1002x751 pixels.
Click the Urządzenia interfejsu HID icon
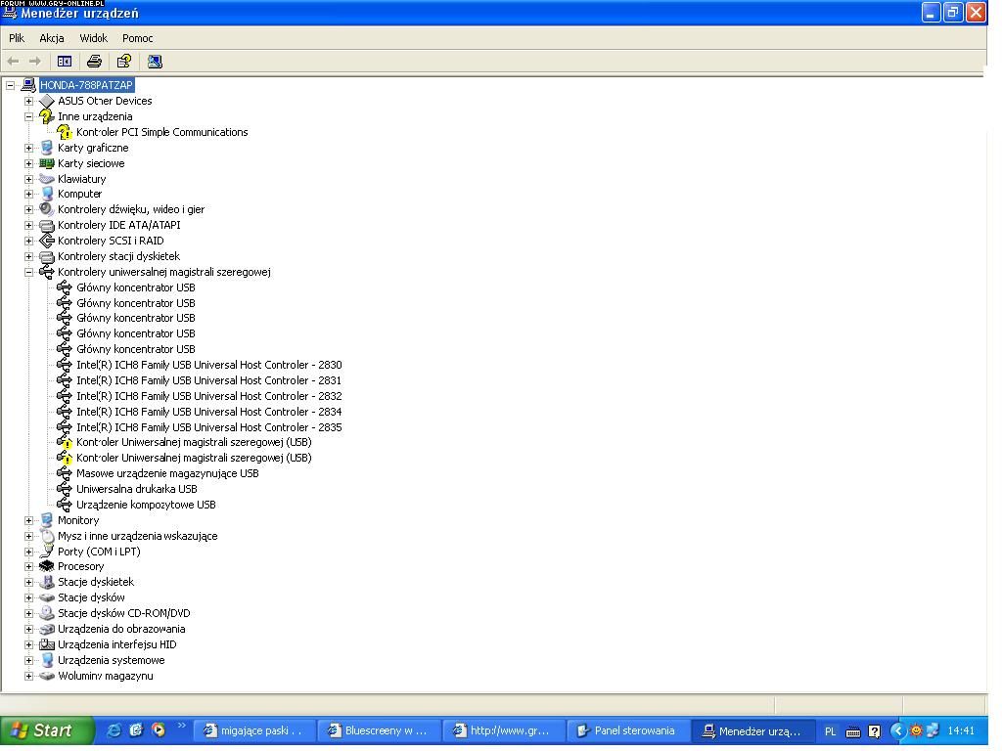pyautogui.click(x=47, y=644)
